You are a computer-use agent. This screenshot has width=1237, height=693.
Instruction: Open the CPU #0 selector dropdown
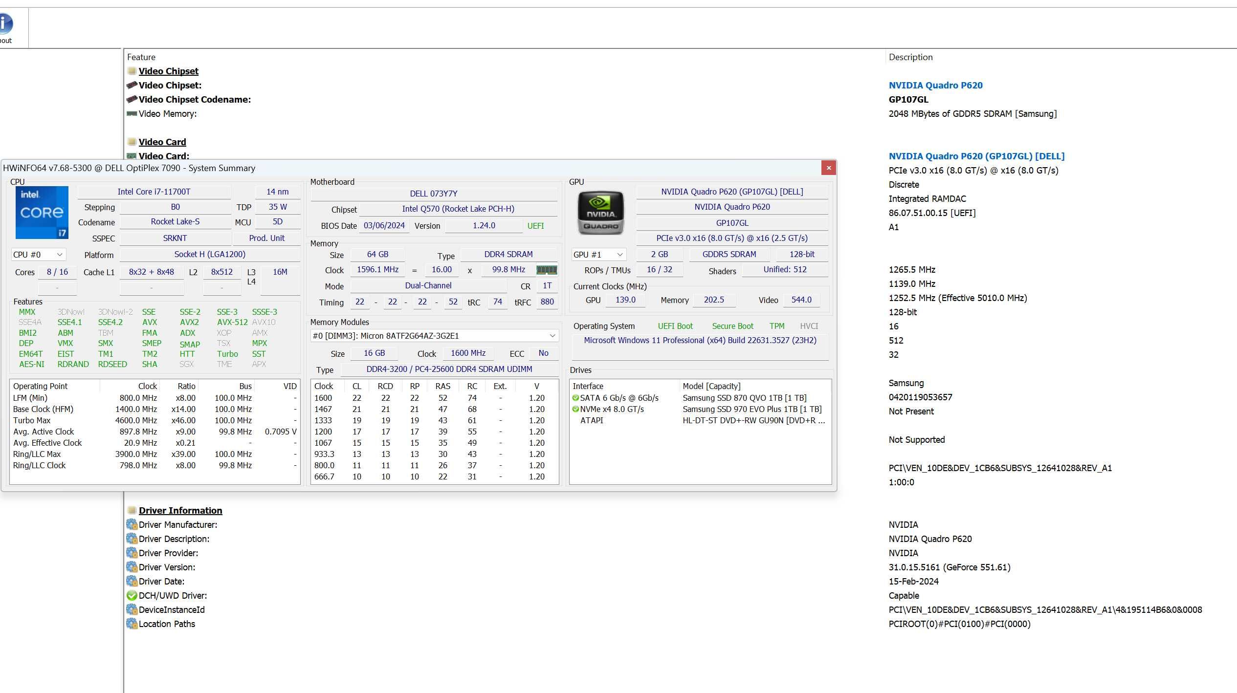pyautogui.click(x=39, y=255)
